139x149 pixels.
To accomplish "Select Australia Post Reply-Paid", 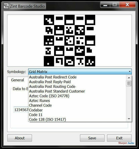I will coord(77,82).
